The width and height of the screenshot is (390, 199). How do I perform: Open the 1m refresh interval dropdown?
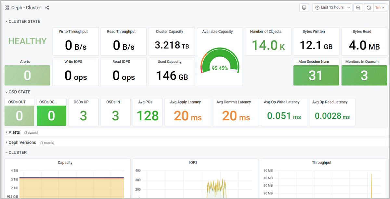click(x=380, y=7)
